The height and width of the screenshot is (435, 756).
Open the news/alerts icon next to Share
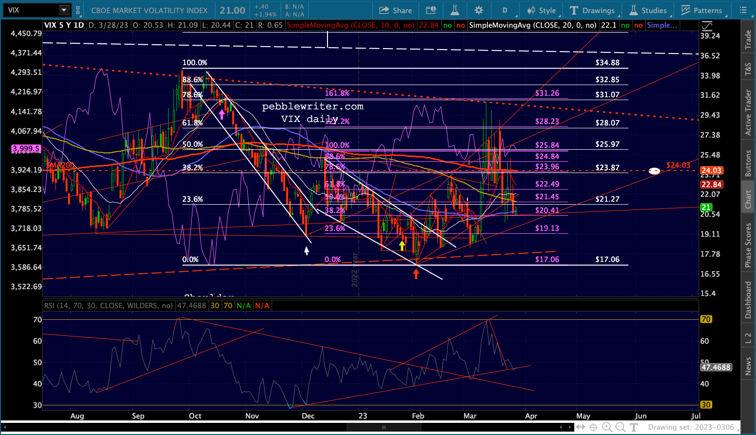(x=431, y=10)
